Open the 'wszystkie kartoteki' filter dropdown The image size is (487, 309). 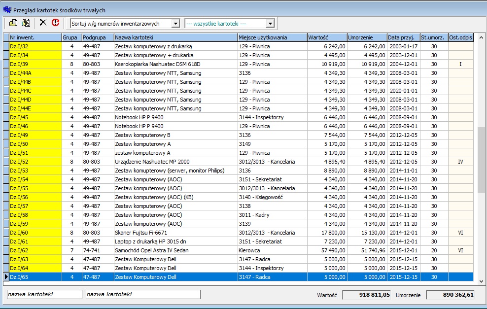coord(270,24)
